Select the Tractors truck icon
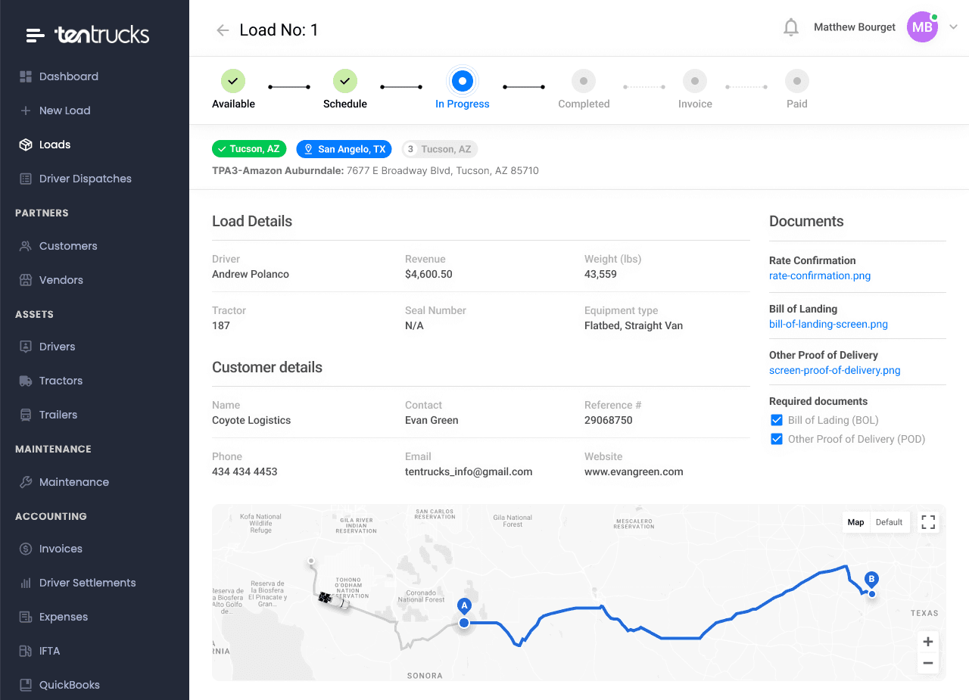The width and height of the screenshot is (969, 700). [x=26, y=380]
